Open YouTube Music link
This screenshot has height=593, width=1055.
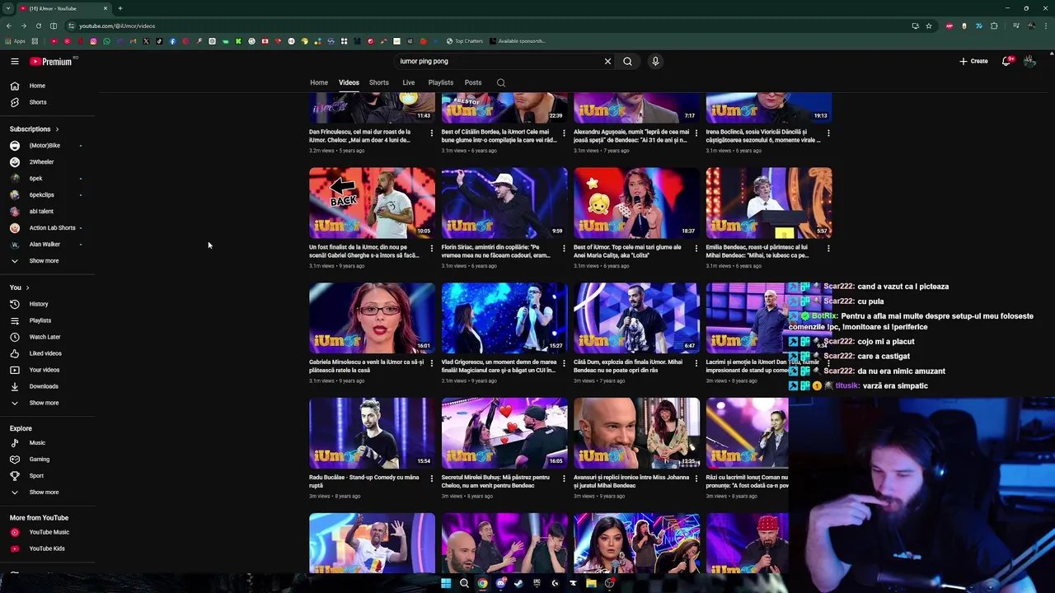[x=48, y=532]
